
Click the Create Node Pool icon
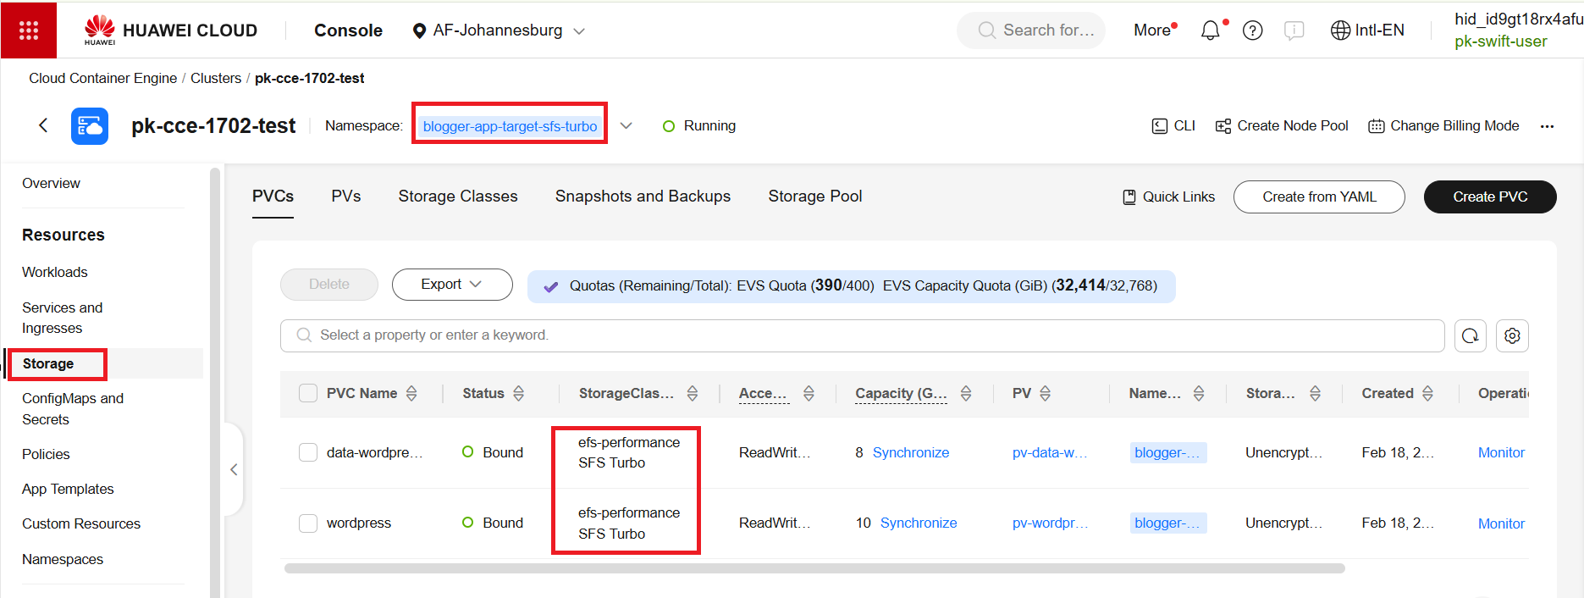(1223, 126)
